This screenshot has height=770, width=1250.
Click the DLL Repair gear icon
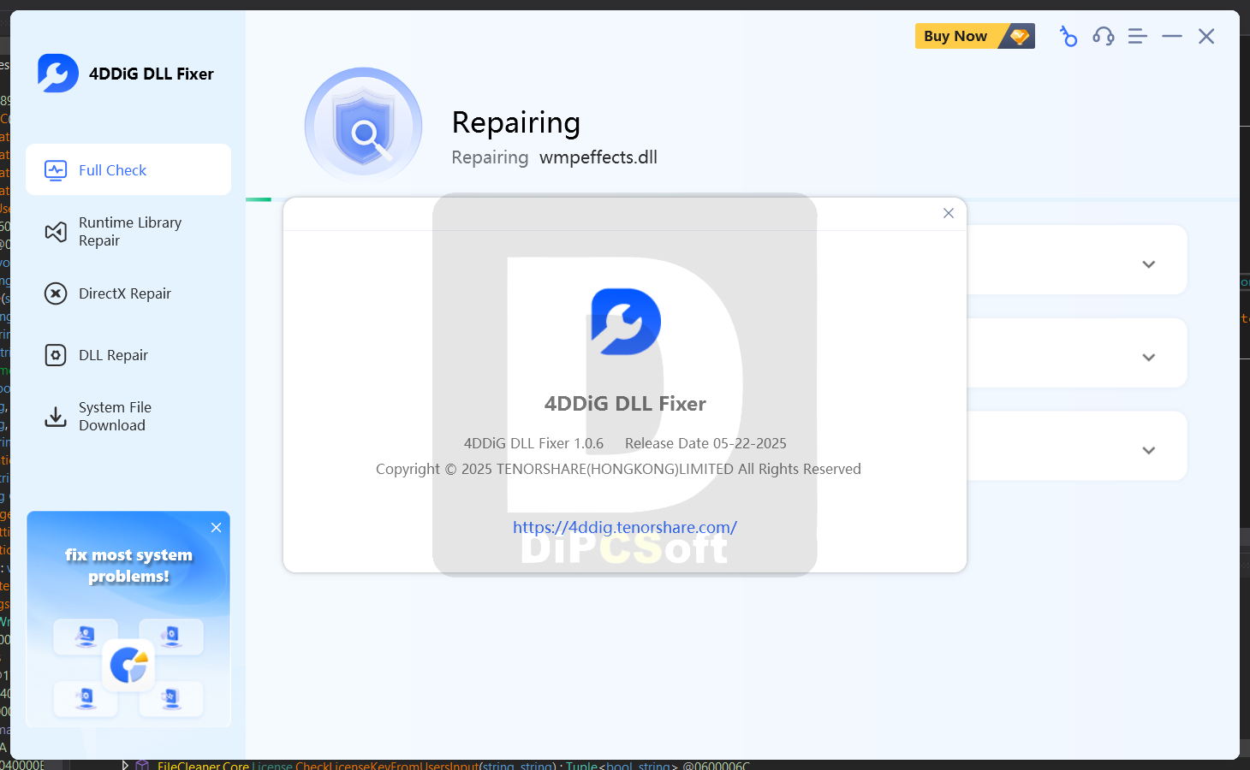(x=56, y=355)
